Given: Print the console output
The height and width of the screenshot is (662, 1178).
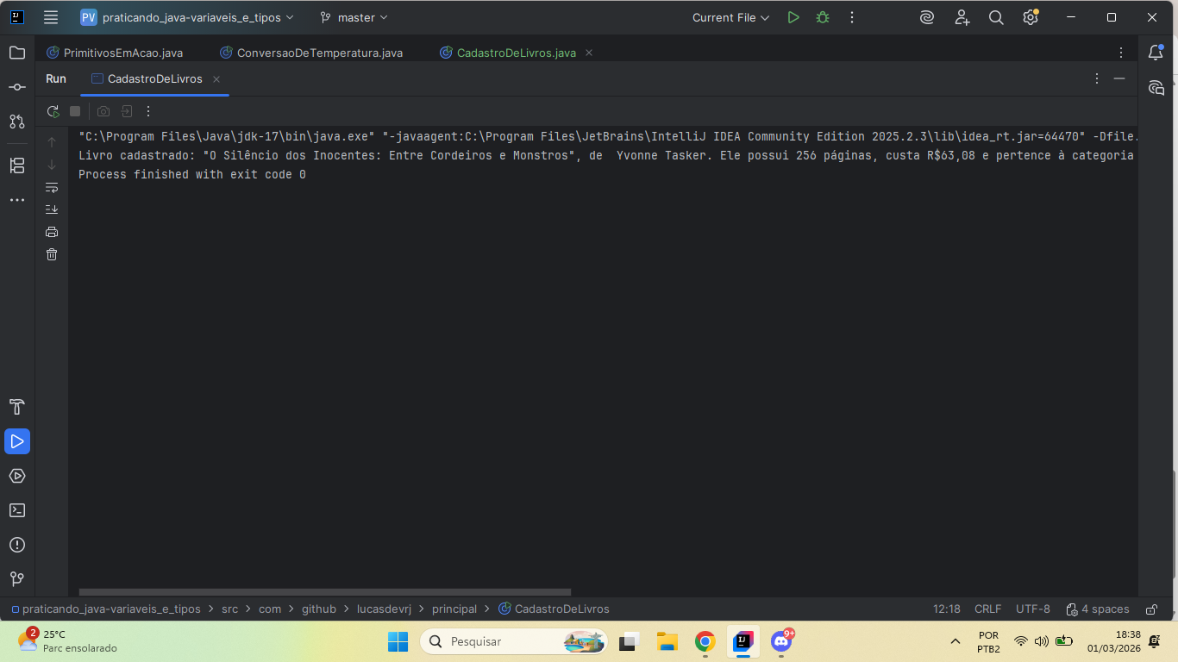Looking at the screenshot, I should (52, 232).
